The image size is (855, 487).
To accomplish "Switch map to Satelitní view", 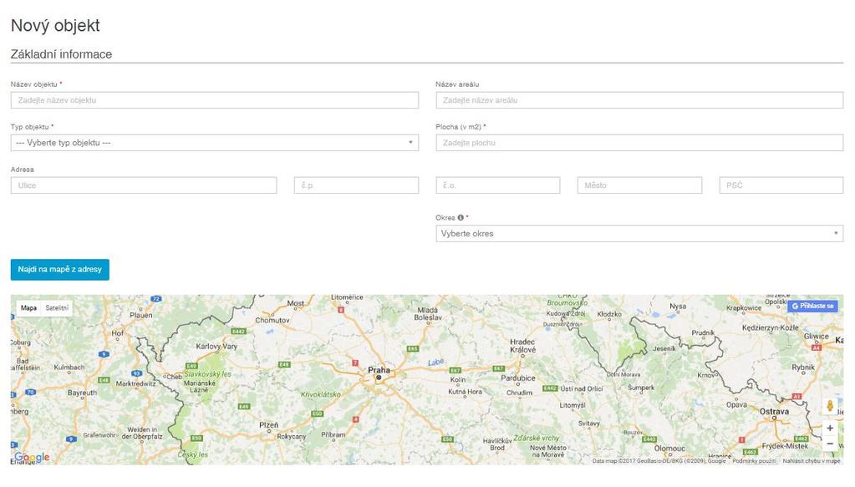I will tap(57, 308).
